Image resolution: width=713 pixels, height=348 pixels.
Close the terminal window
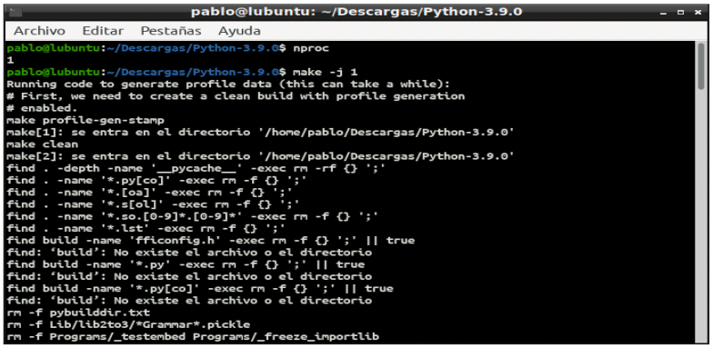[x=698, y=13]
